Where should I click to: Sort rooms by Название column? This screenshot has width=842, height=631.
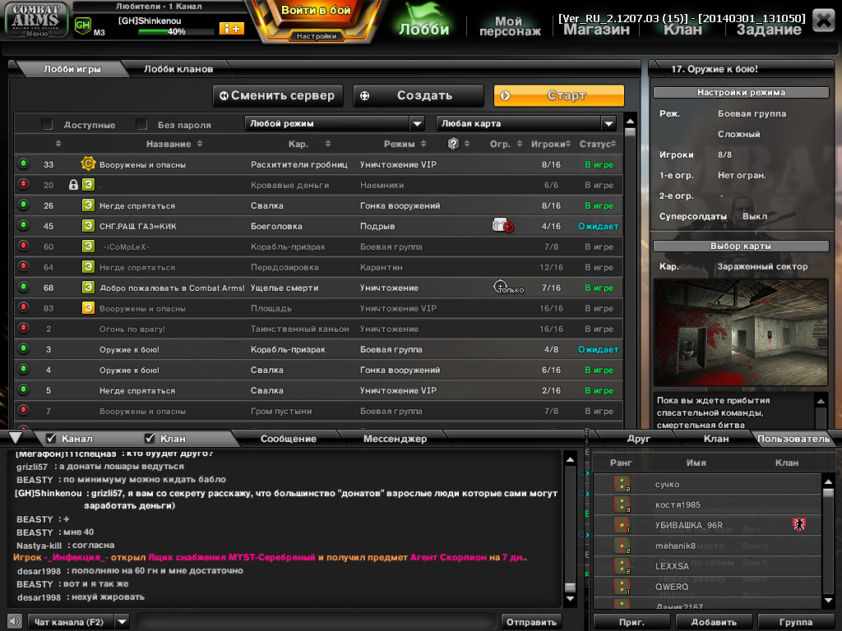174,144
